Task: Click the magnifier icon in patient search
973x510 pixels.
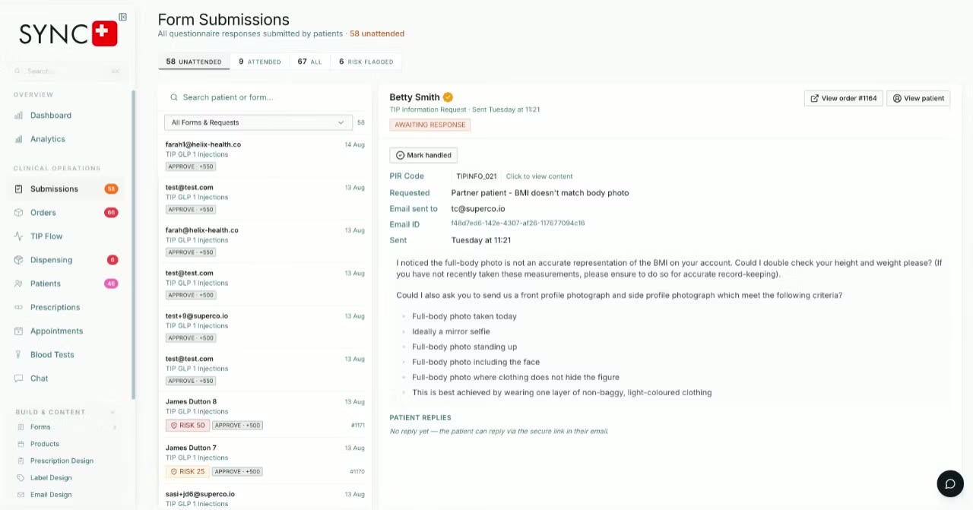Action: point(174,97)
